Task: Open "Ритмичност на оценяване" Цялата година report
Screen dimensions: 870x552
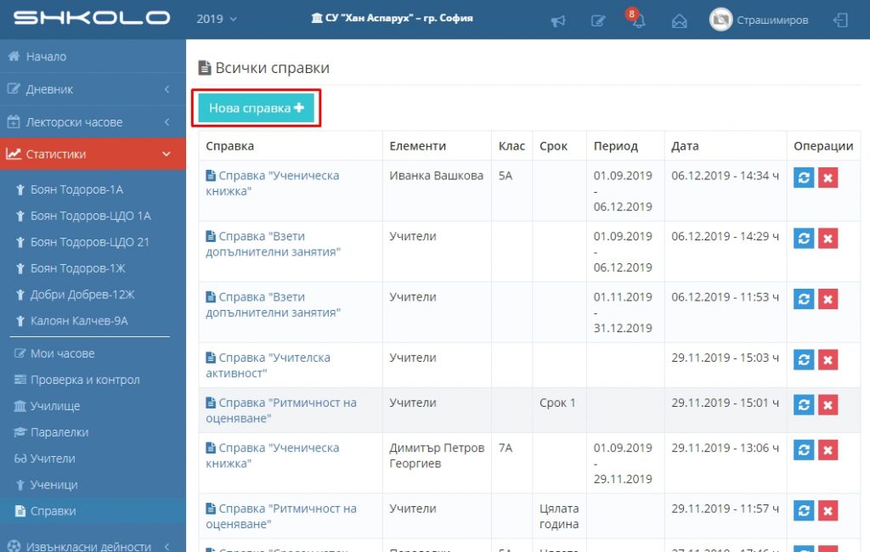Action: [x=281, y=516]
